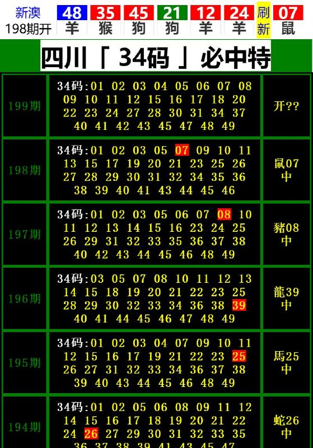This screenshot has width=313, height=448.
Task: Select the red 12 羊 ball
Action: tap(205, 21)
